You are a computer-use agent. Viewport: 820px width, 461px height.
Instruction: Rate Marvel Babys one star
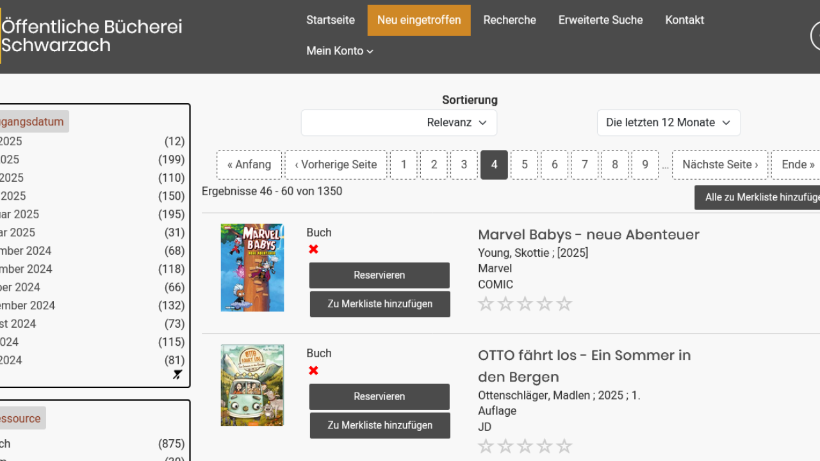pyautogui.click(x=486, y=303)
